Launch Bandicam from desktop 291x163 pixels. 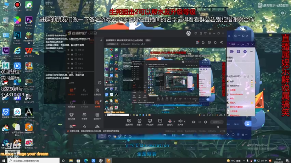click(17, 6)
